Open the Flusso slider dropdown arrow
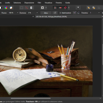The width and height of the screenshot is (103, 103). point(18,13)
